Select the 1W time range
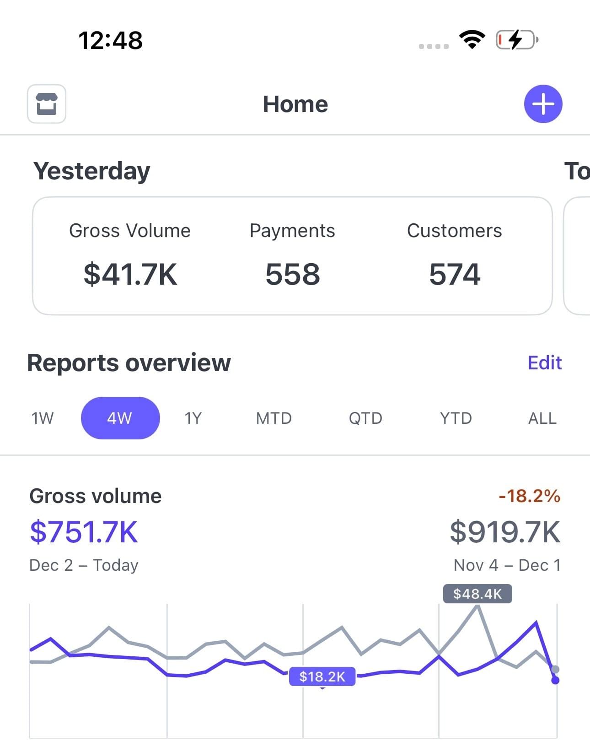 coord(43,418)
